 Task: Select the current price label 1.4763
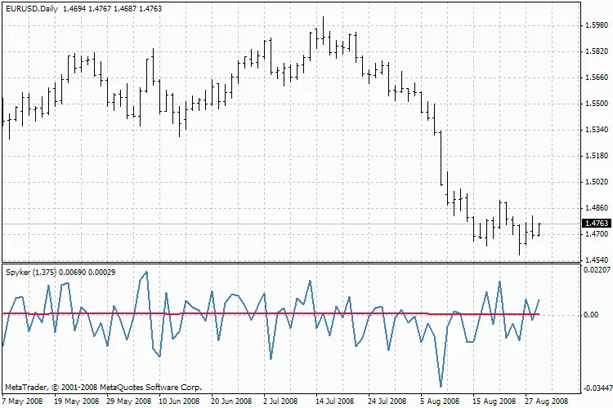[596, 223]
